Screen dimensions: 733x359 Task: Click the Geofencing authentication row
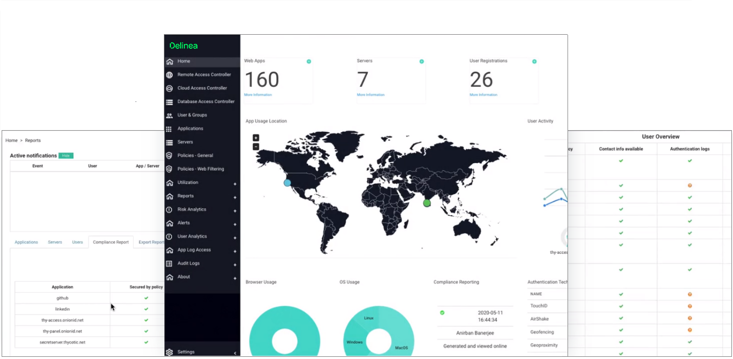tap(547, 332)
